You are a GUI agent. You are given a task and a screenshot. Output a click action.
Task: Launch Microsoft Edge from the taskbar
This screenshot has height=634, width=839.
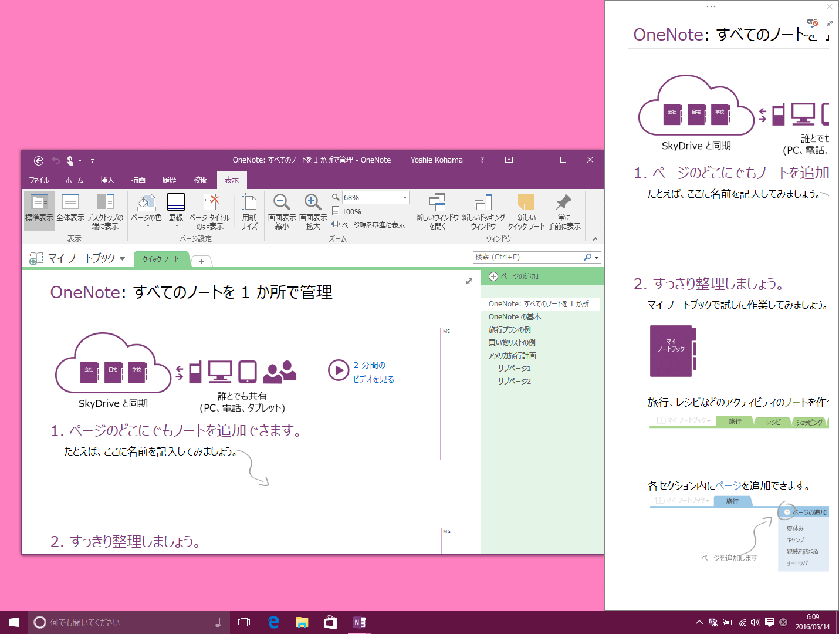click(x=273, y=622)
